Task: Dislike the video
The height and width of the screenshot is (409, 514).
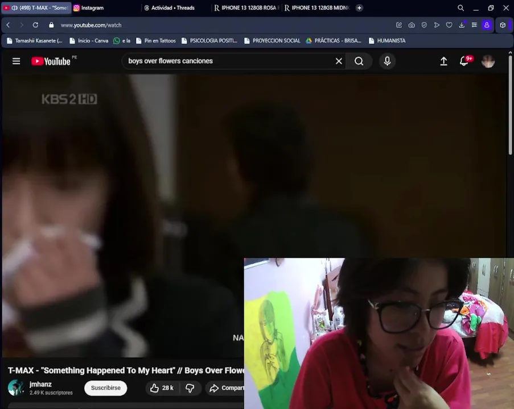Action: click(190, 388)
